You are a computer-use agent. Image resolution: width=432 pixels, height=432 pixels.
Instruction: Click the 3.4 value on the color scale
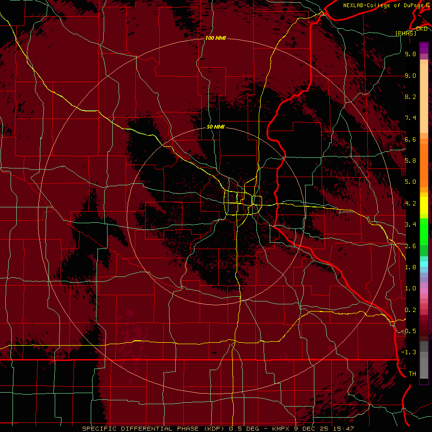[410, 225]
